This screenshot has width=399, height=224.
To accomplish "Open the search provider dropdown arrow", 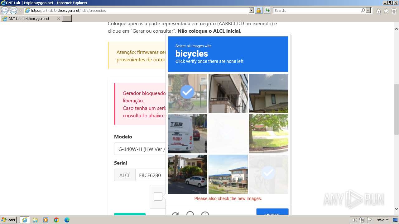I will (368, 10).
